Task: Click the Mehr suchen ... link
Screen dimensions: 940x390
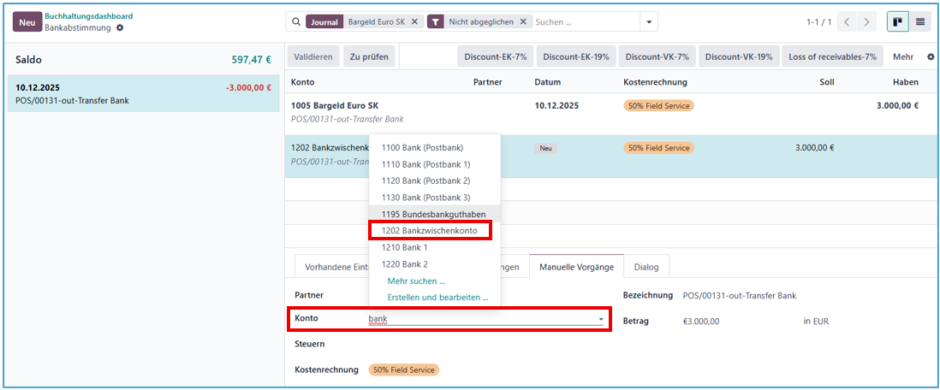Action: [415, 281]
